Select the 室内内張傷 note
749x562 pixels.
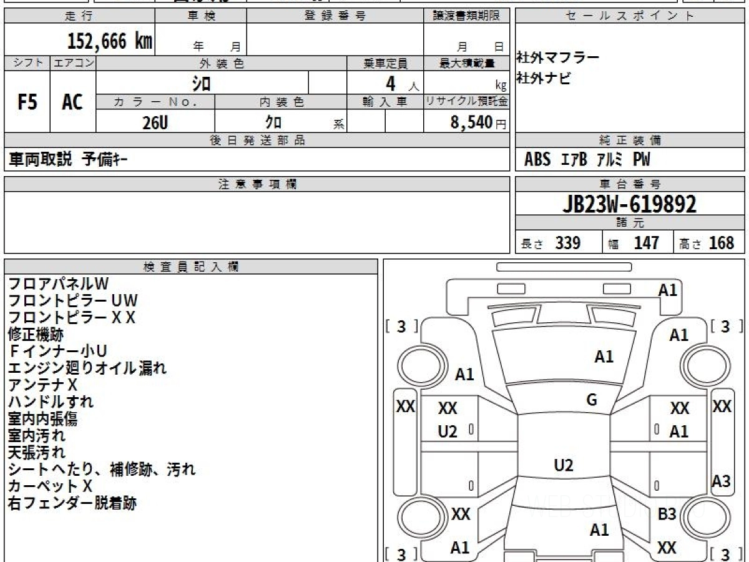pyautogui.click(x=42, y=418)
